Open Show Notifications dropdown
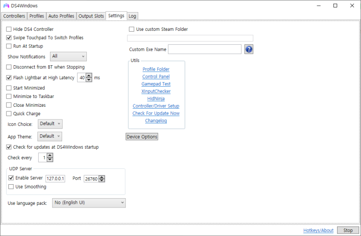 [68, 56]
